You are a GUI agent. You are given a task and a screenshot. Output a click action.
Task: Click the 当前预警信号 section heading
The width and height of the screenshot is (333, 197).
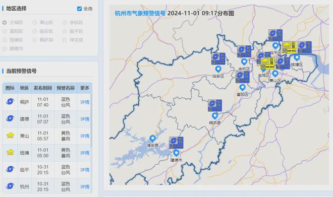pyautogui.click(x=21, y=71)
